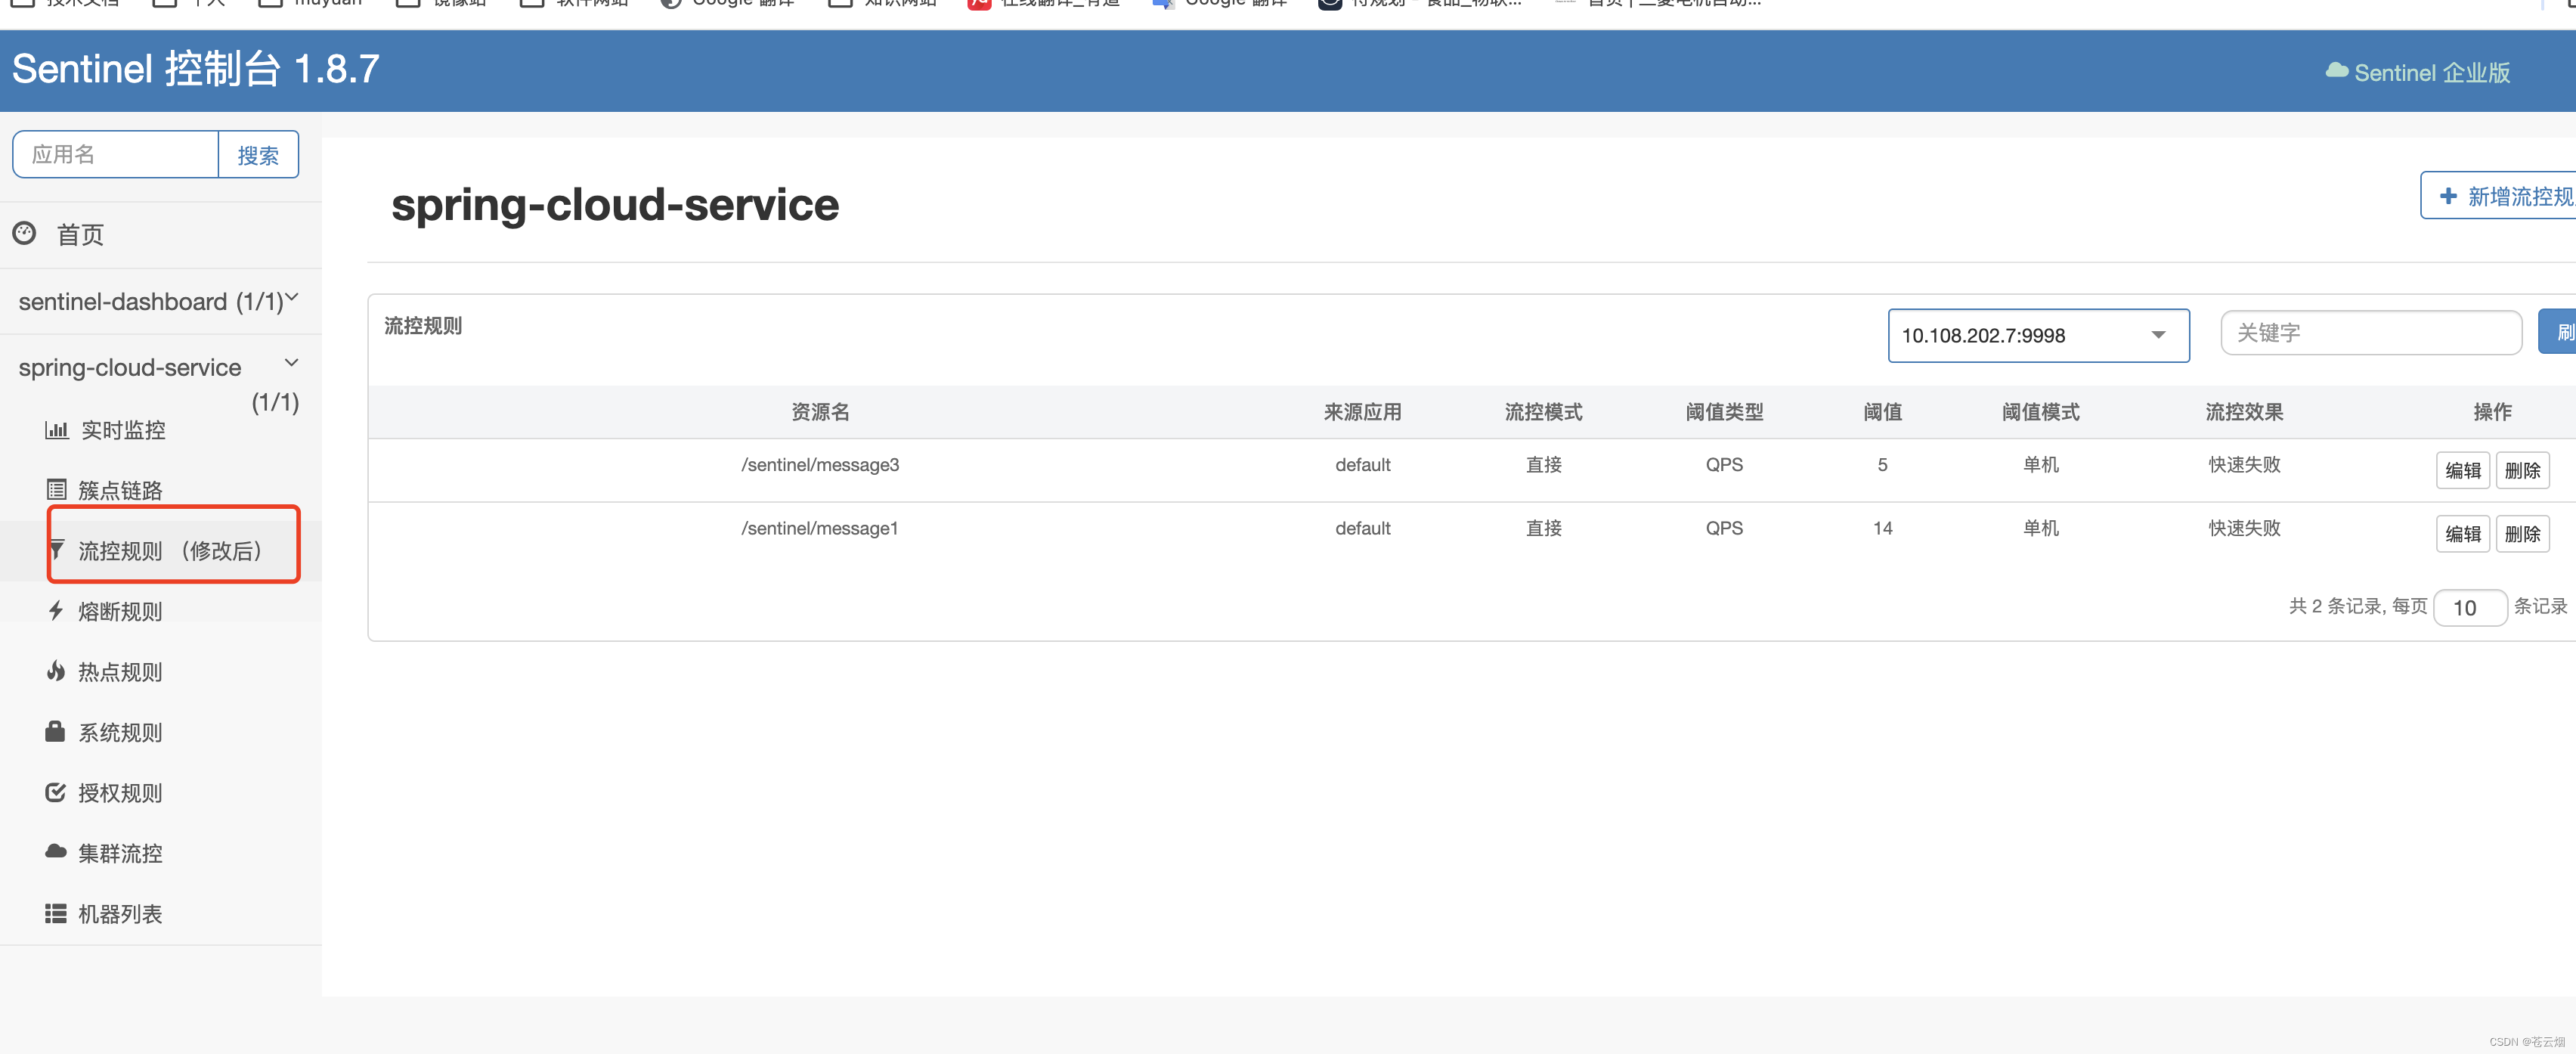The height and width of the screenshot is (1054, 2576).
Task: Click the lightning bolt icon for 熔断规则
Action: pyautogui.click(x=56, y=610)
